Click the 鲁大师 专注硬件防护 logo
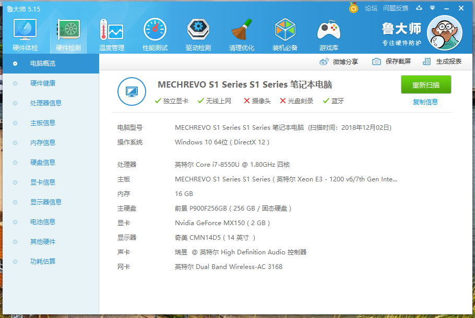The image size is (475, 318). pos(401,34)
